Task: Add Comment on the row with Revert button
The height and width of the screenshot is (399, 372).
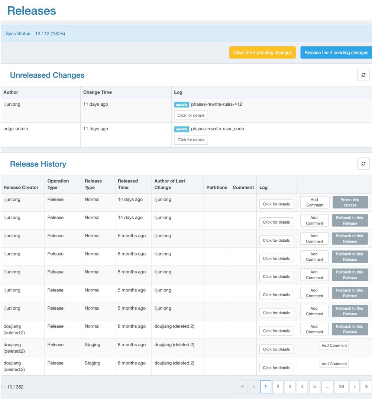Action: point(315,202)
